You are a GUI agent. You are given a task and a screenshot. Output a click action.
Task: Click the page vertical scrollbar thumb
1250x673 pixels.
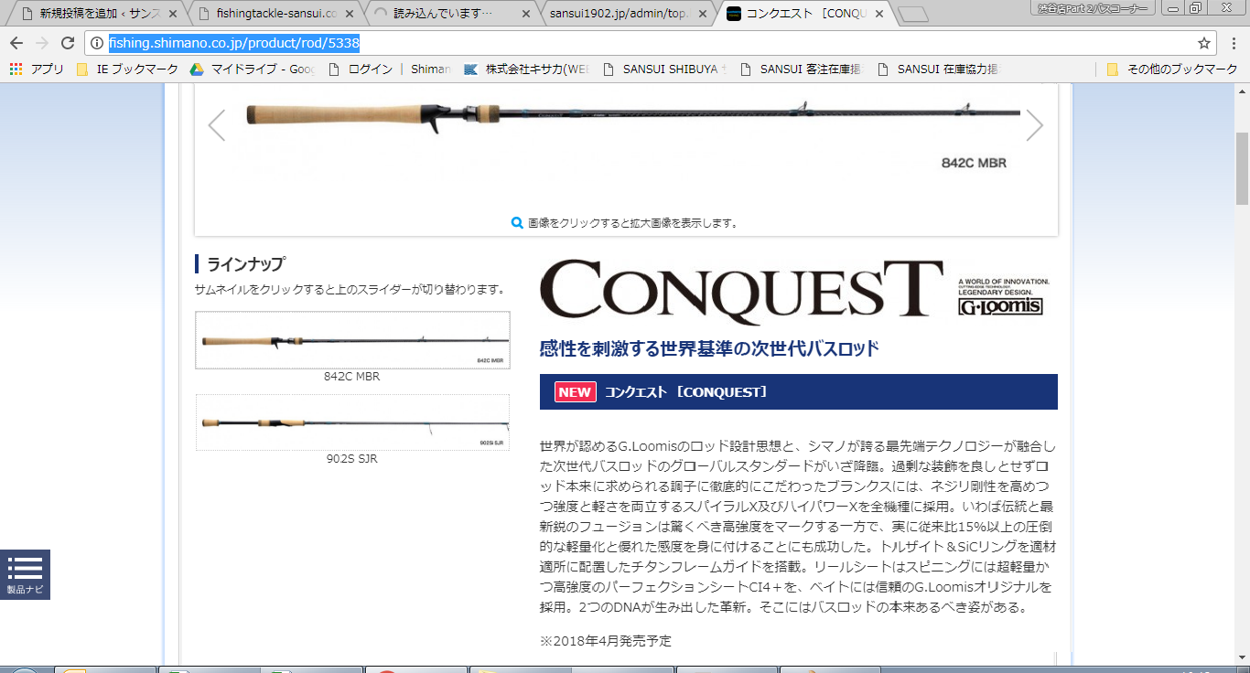[x=1242, y=168]
